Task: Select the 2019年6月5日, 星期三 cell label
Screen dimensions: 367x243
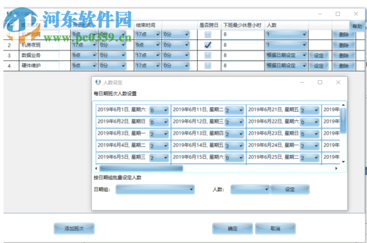Action: coord(121,157)
